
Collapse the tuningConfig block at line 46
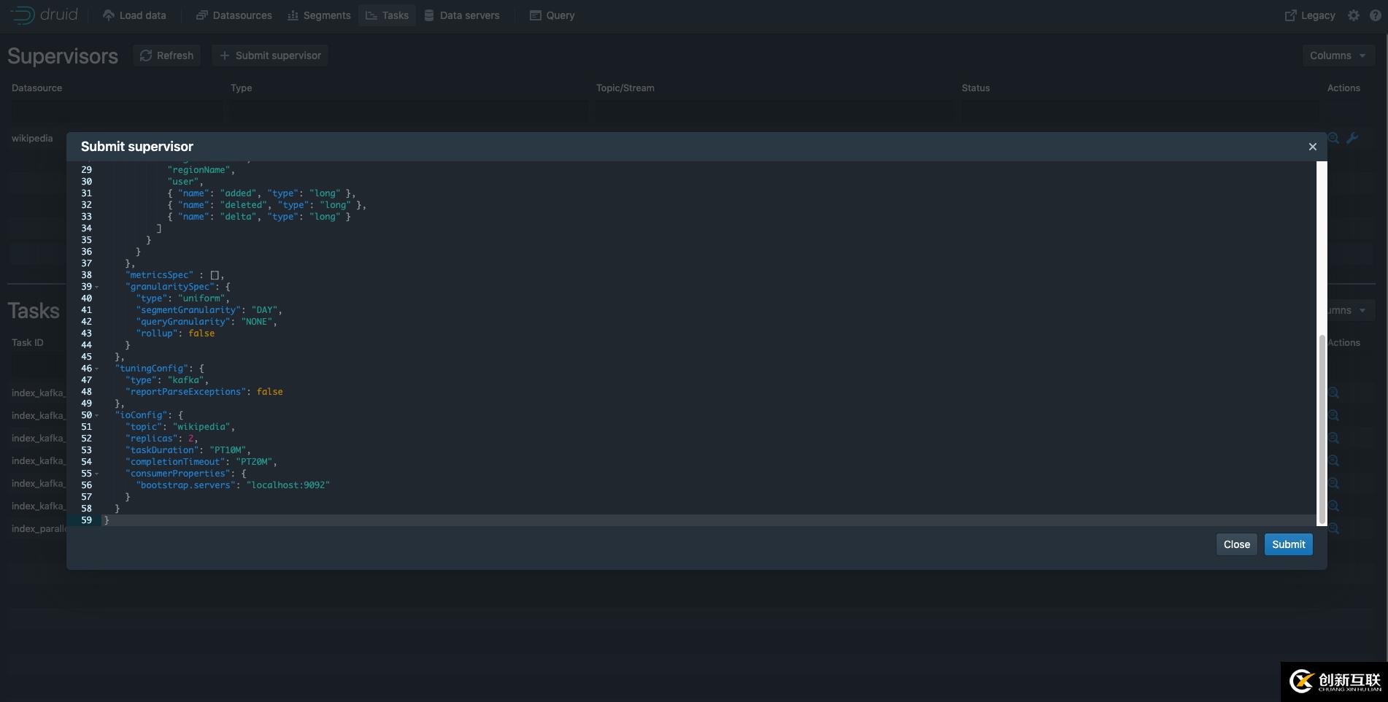[96, 369]
